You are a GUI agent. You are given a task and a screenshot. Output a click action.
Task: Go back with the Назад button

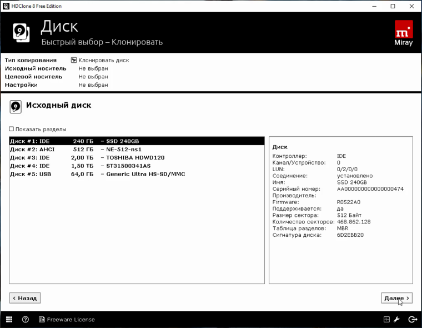pyautogui.click(x=25, y=298)
